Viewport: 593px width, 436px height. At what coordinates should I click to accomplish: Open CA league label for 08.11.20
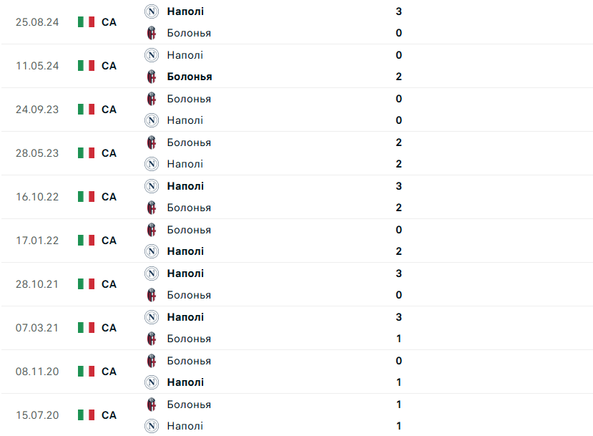tap(109, 372)
